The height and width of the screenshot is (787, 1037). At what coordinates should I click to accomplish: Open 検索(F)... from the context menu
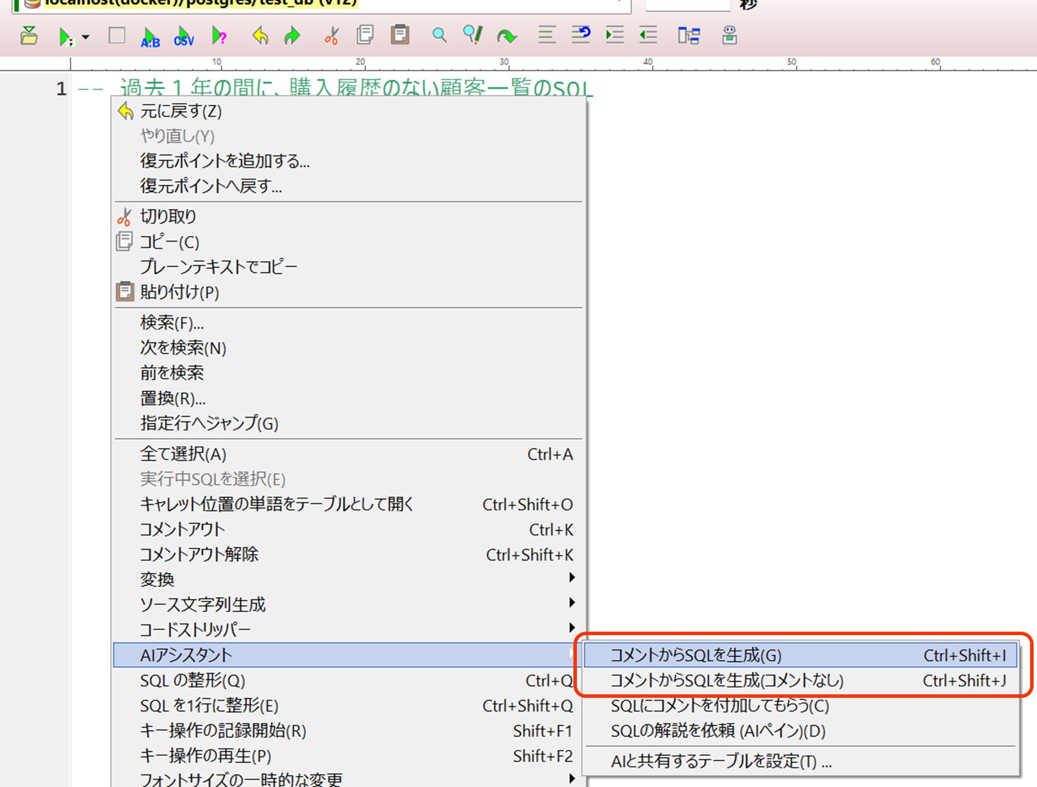click(x=349, y=323)
